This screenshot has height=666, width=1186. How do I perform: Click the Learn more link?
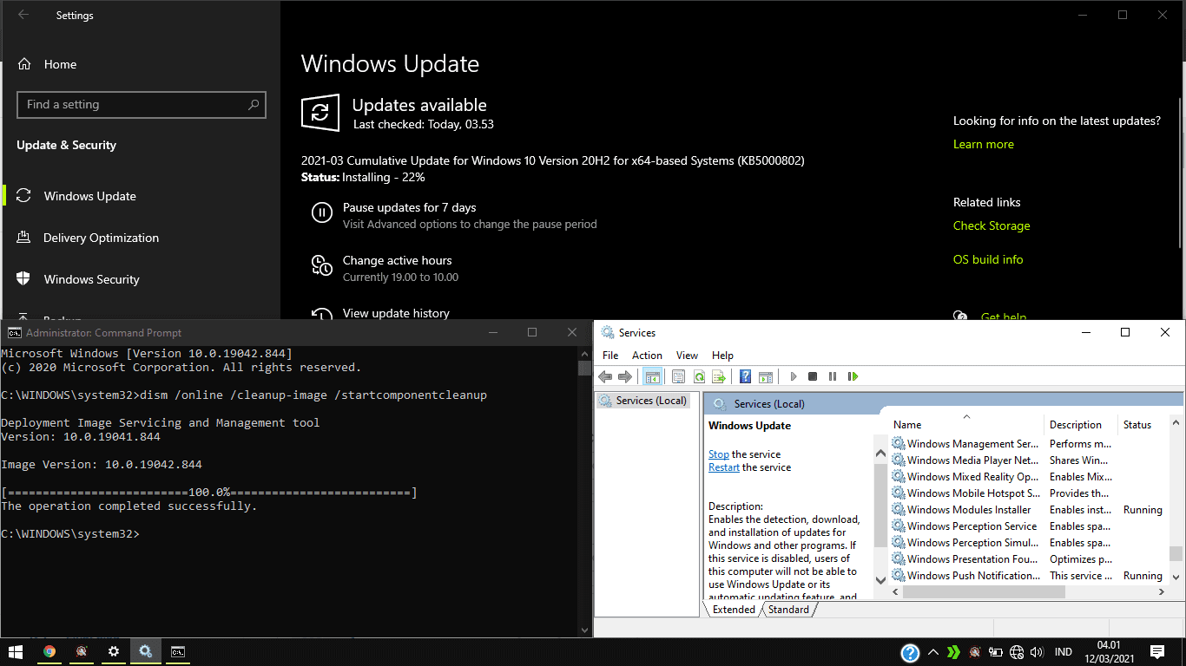tap(983, 144)
